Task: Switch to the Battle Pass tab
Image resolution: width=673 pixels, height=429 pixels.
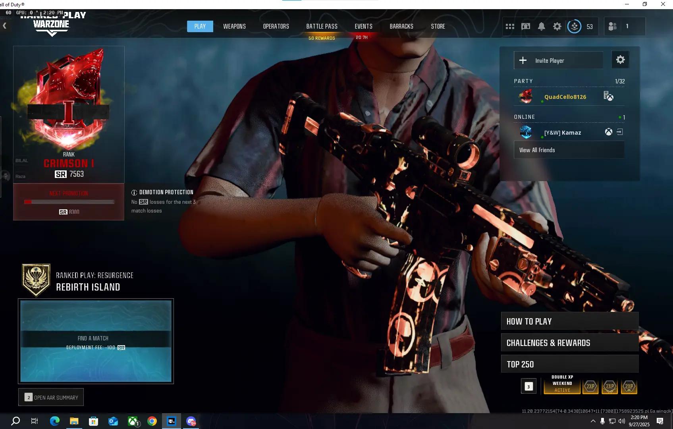Action: 322,27
